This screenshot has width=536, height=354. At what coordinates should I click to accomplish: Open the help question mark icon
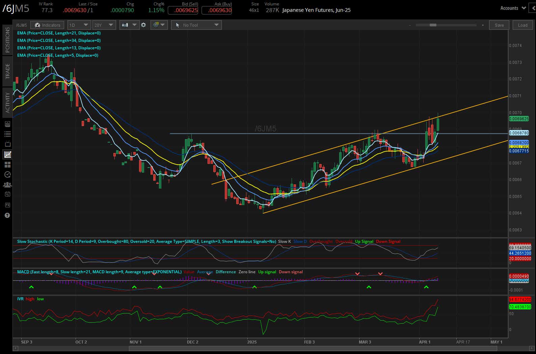pos(7,215)
